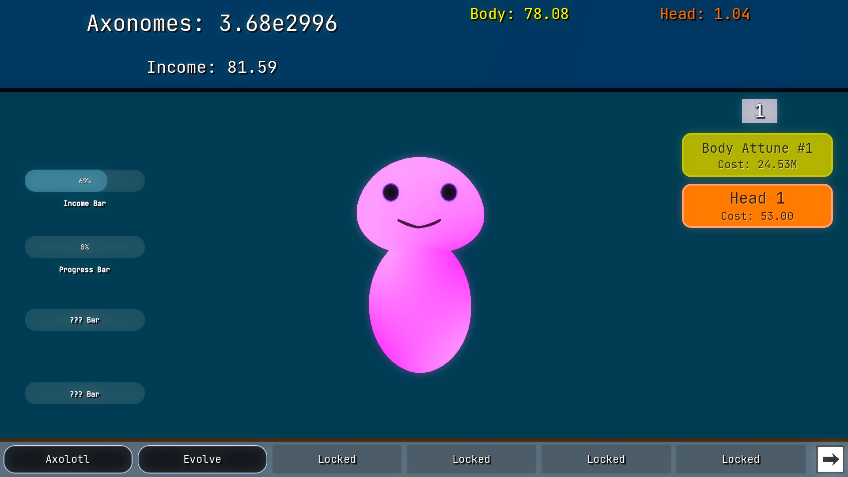Image resolution: width=848 pixels, height=477 pixels.
Task: Click the pink axolotl creature
Action: (x=420, y=265)
